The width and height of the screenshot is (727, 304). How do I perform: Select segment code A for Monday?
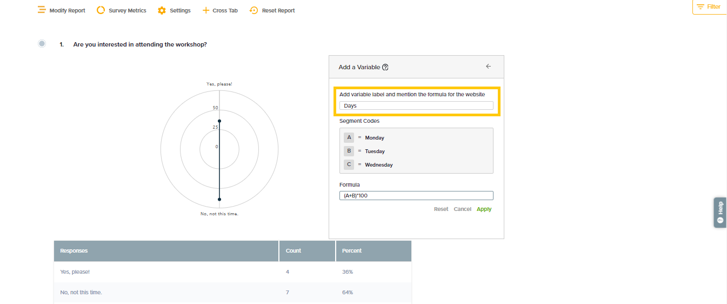(x=349, y=137)
